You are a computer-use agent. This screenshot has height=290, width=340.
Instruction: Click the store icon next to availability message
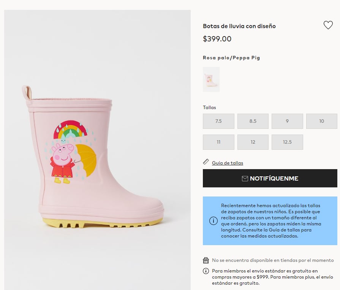click(x=206, y=260)
